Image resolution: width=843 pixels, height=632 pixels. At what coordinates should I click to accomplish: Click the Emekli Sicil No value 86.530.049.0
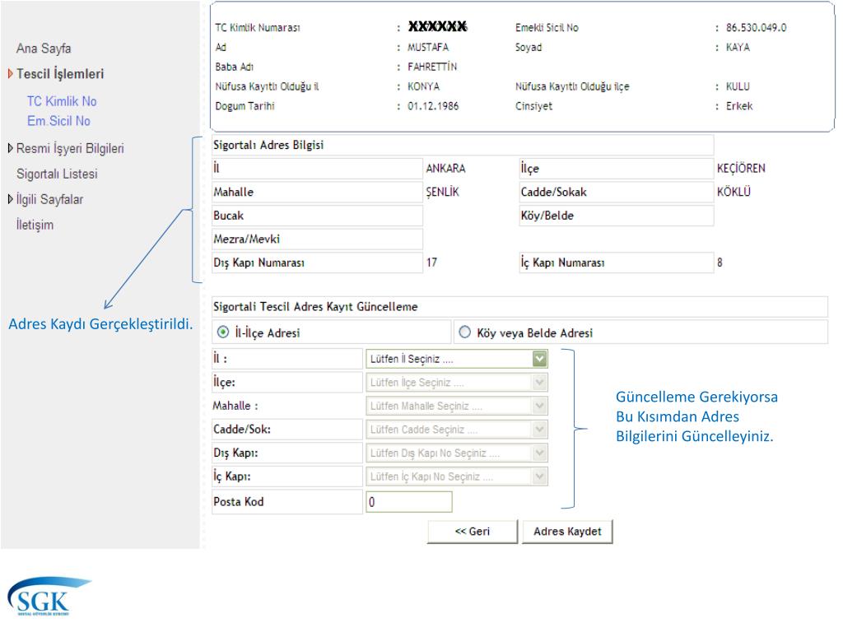[756, 27]
